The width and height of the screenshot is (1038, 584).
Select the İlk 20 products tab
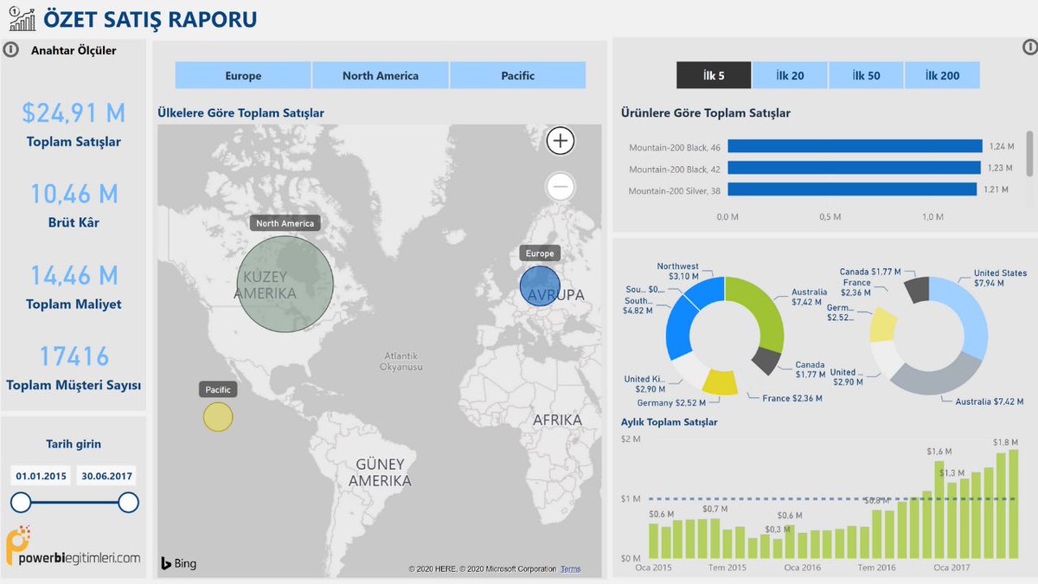790,75
